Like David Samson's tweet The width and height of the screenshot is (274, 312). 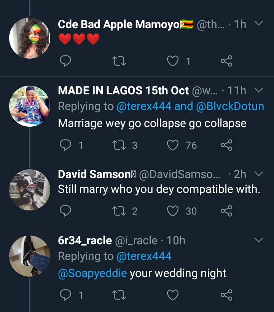[173, 211]
